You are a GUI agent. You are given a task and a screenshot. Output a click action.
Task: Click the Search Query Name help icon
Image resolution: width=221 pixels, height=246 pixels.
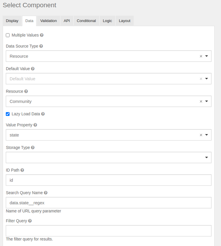point(45,193)
